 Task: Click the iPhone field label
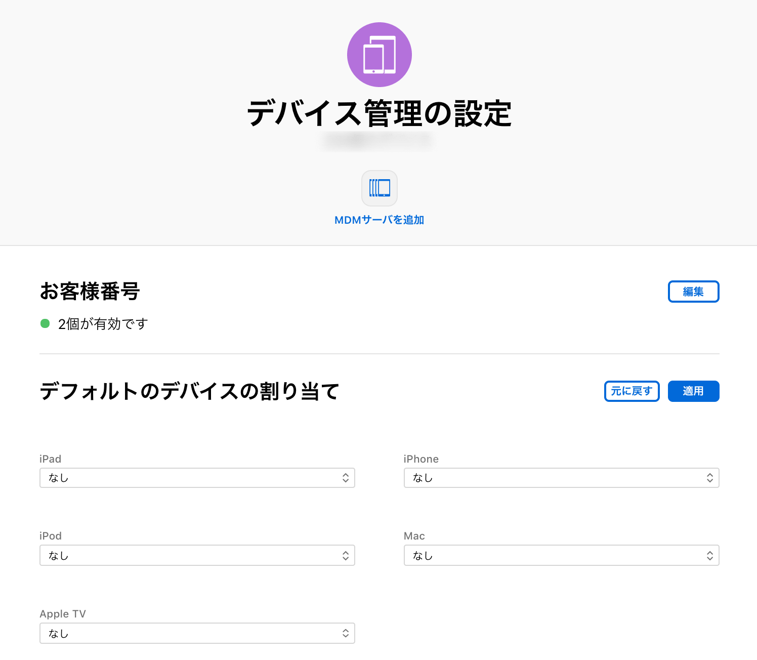[x=421, y=459]
